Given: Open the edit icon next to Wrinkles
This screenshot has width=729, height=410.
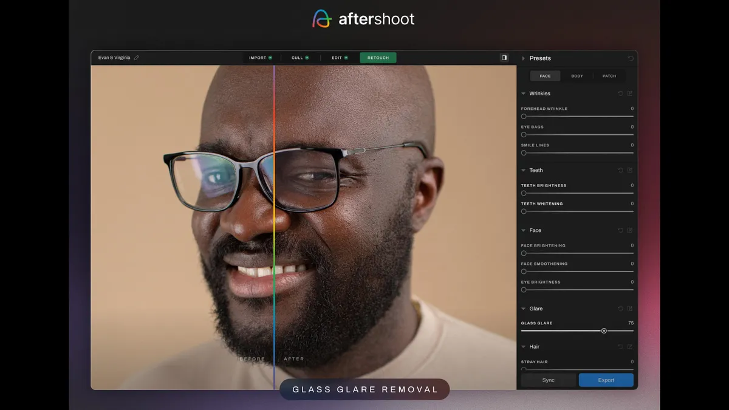Looking at the screenshot, I should tap(629, 93).
